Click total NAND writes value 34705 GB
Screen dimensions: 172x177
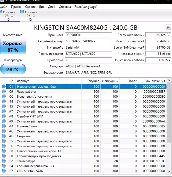tap(158, 47)
